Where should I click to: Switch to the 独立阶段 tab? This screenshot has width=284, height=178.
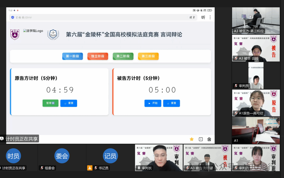pyautogui.click(x=98, y=56)
